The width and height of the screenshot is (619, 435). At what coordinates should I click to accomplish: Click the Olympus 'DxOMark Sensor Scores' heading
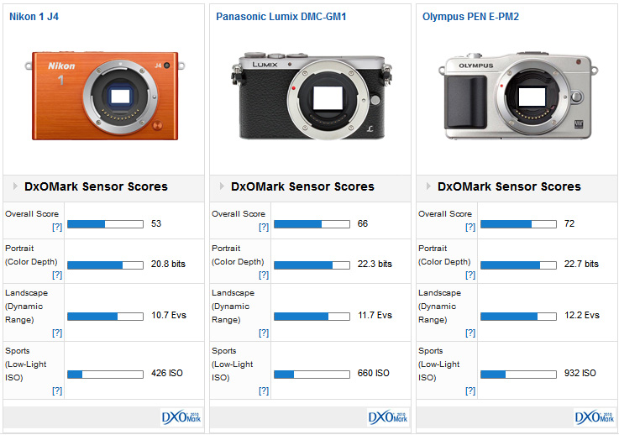[x=509, y=186]
